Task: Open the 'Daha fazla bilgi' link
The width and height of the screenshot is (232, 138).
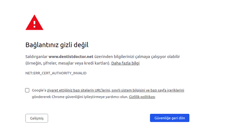Action: click(125, 63)
